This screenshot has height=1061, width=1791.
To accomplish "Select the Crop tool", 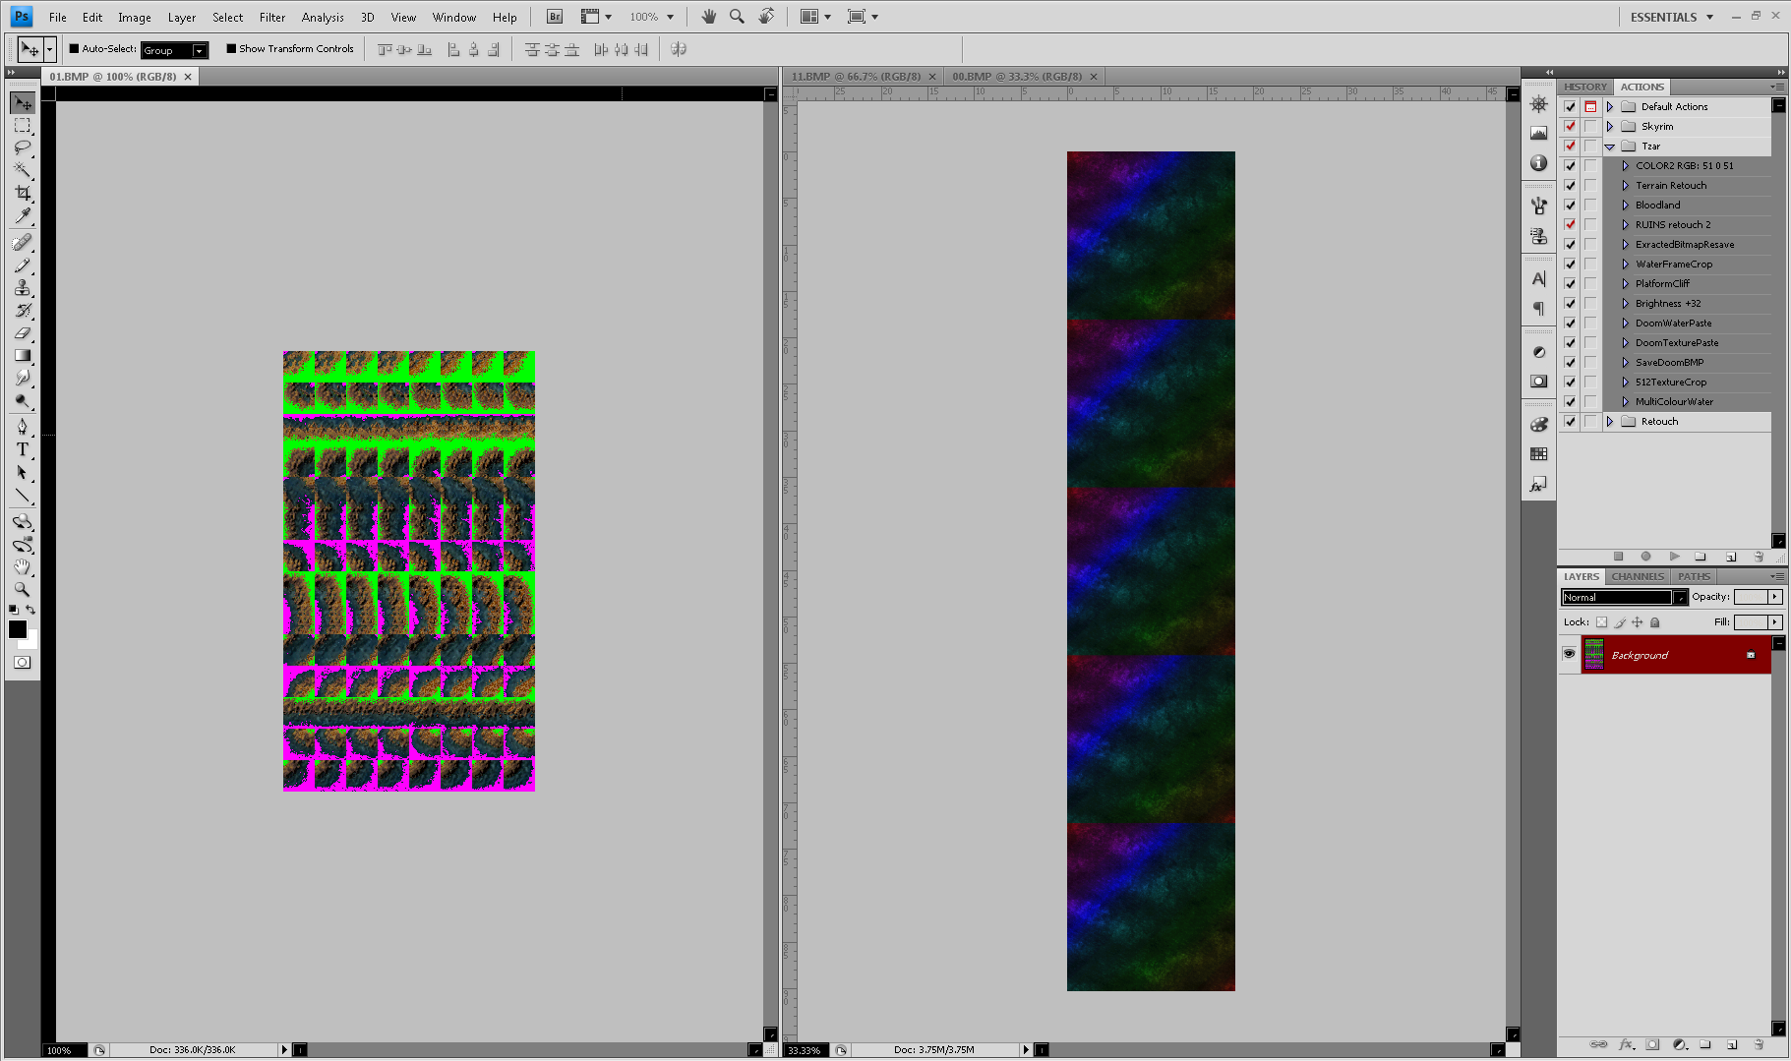I will pyautogui.click(x=23, y=194).
